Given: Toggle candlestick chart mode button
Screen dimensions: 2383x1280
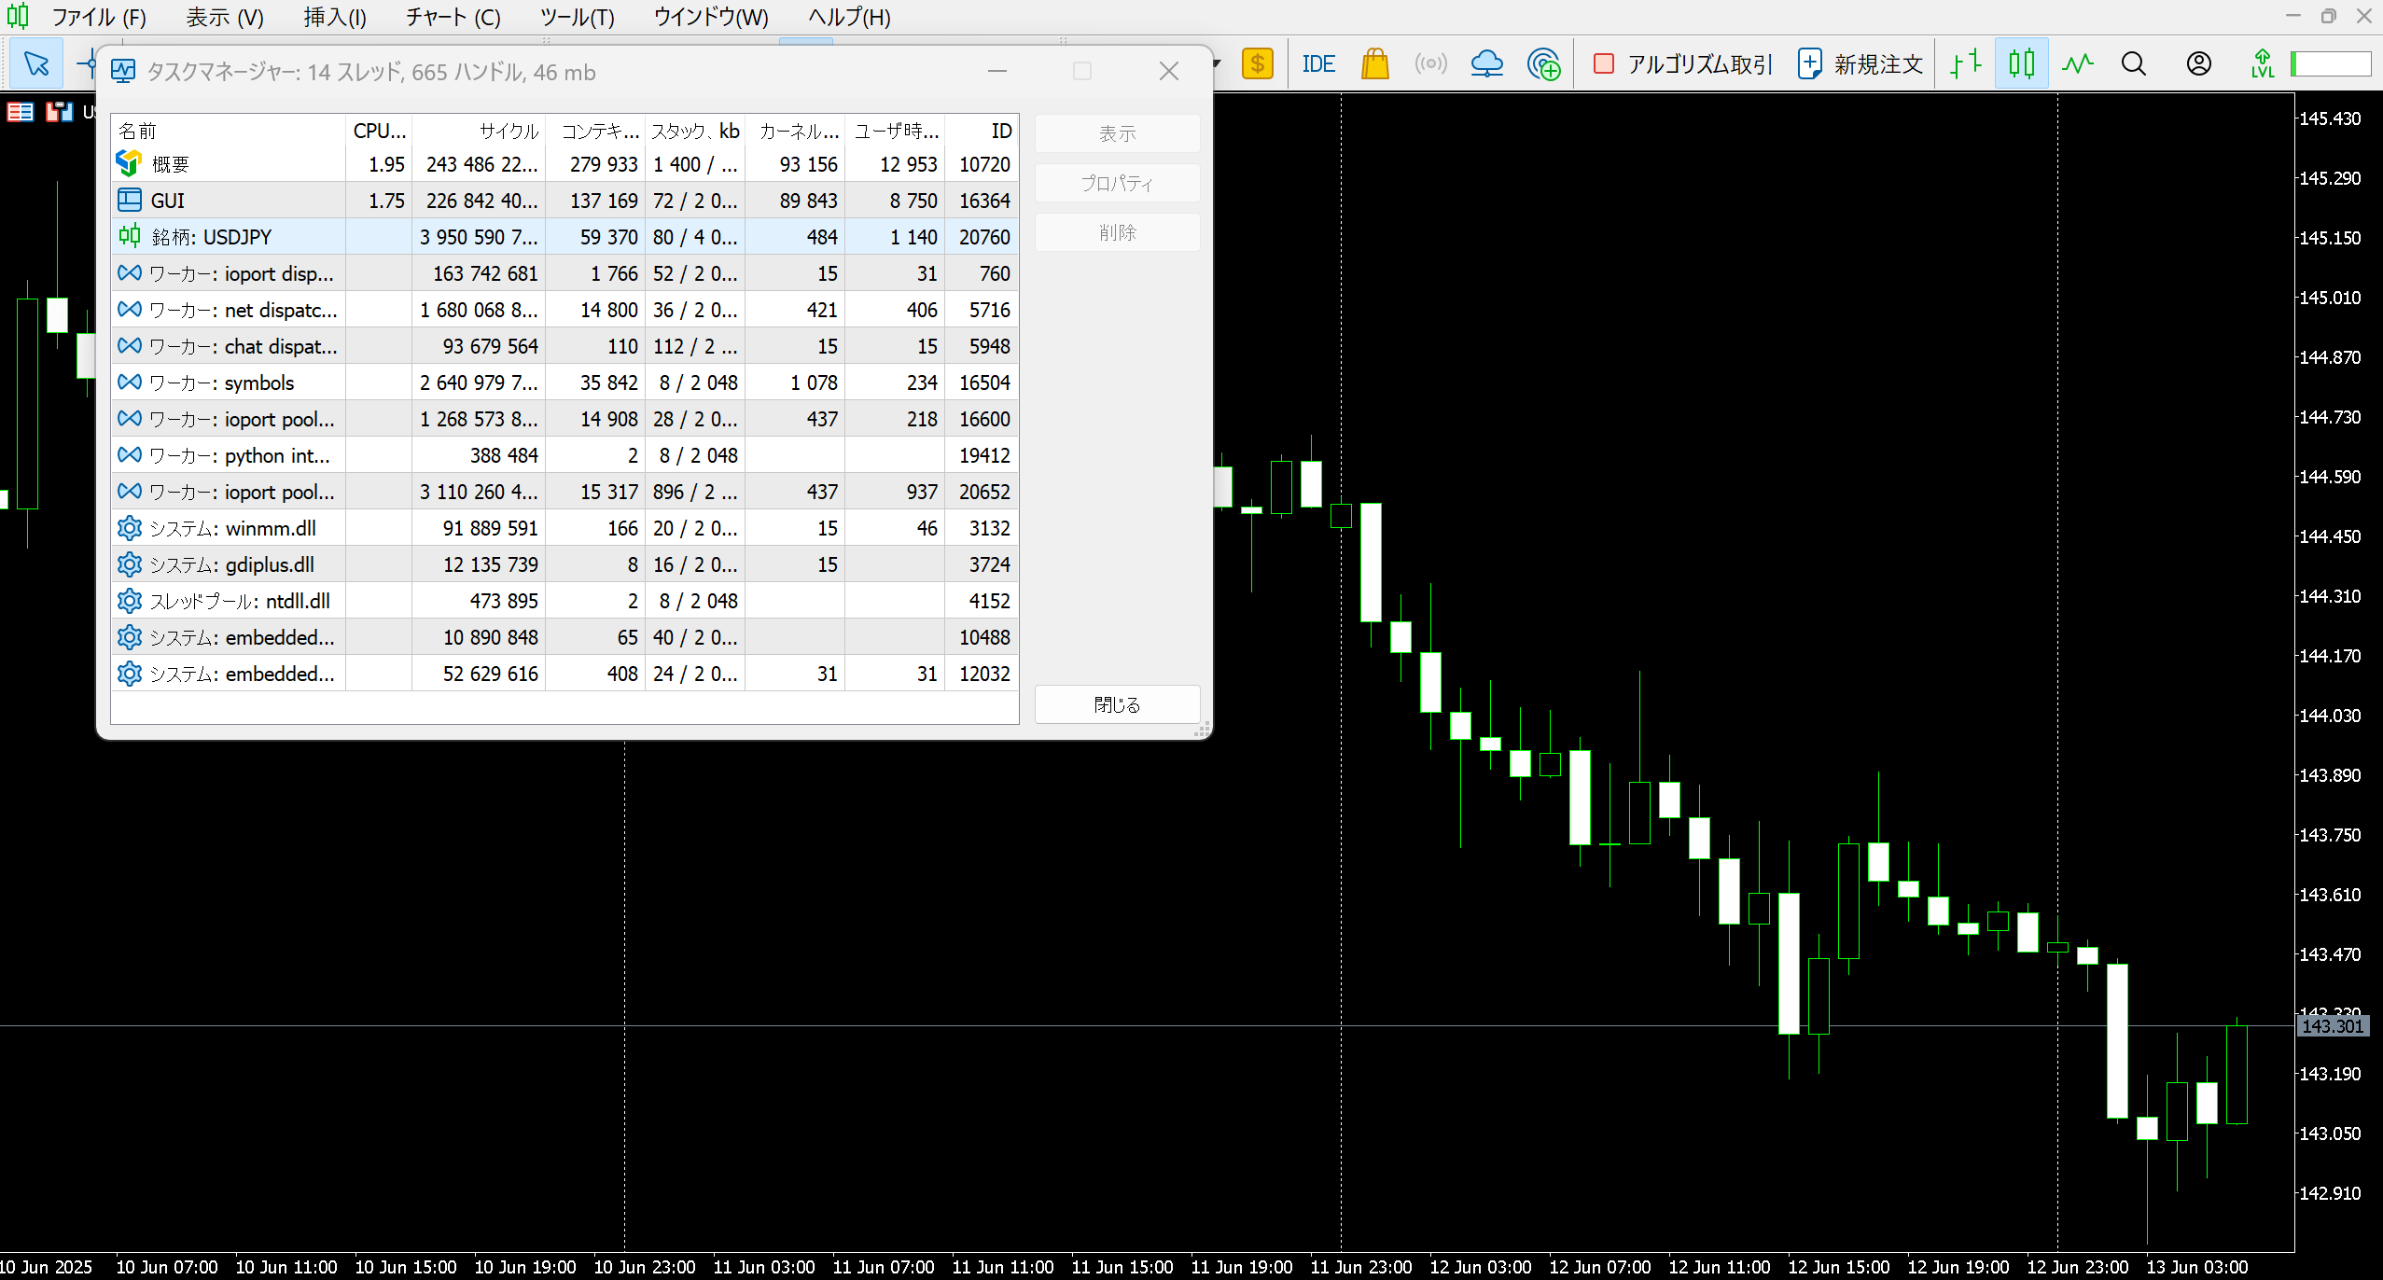Looking at the screenshot, I should click(x=2021, y=64).
